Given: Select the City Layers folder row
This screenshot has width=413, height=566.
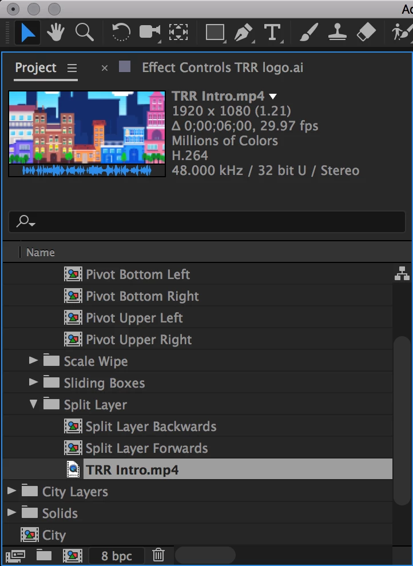Looking at the screenshot, I should (x=197, y=491).
